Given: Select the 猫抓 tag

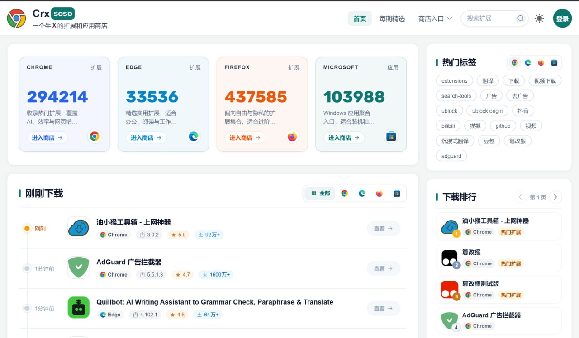Looking at the screenshot, I should click(x=475, y=126).
